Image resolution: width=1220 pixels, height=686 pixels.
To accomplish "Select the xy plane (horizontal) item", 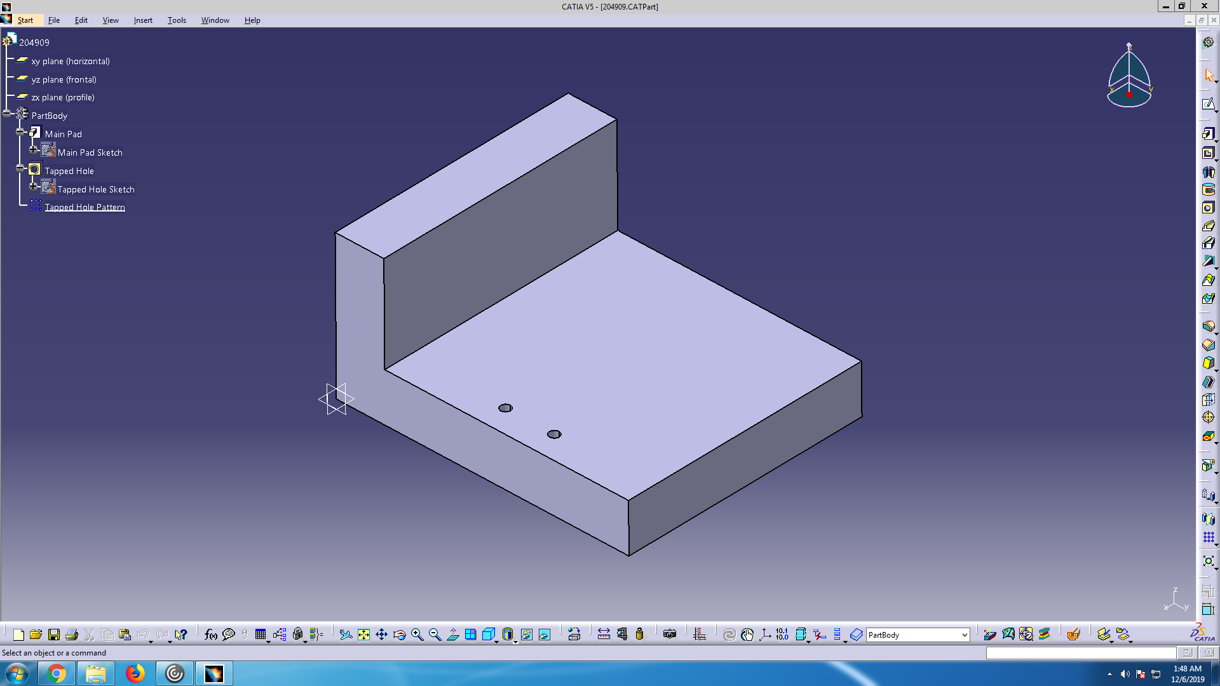I will click(71, 62).
